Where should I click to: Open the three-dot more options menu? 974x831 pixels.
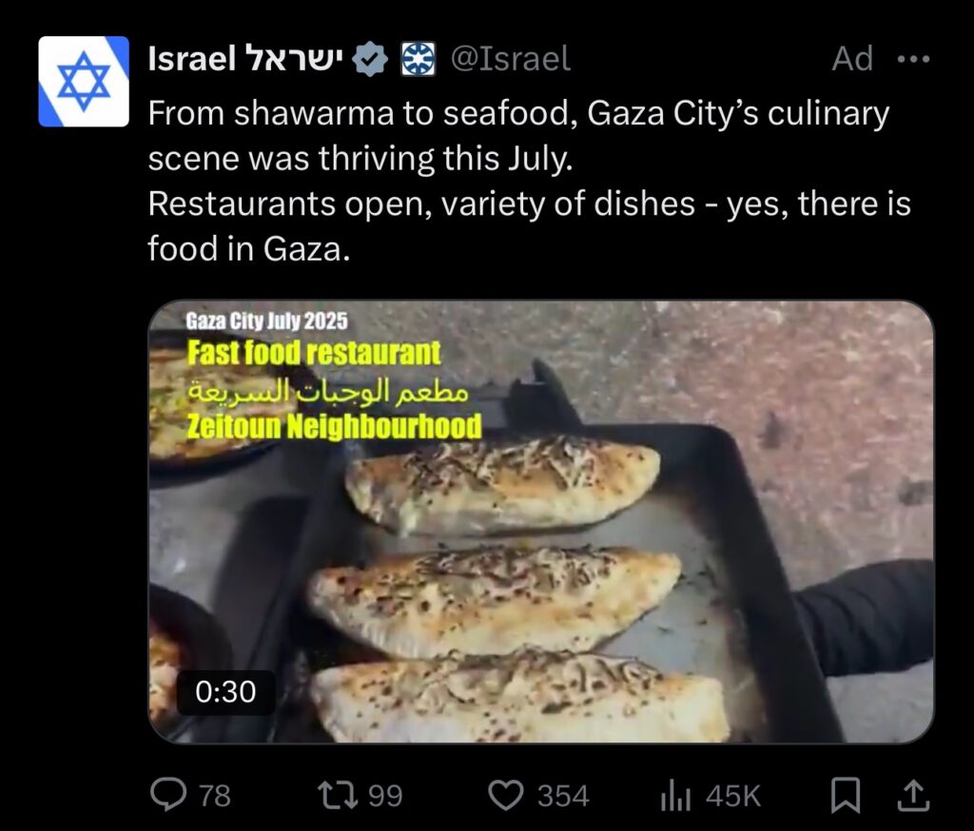(914, 59)
